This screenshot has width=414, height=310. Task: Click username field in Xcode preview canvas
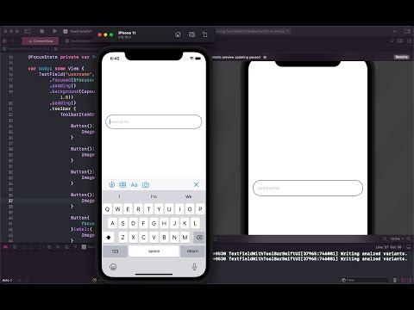(x=308, y=188)
